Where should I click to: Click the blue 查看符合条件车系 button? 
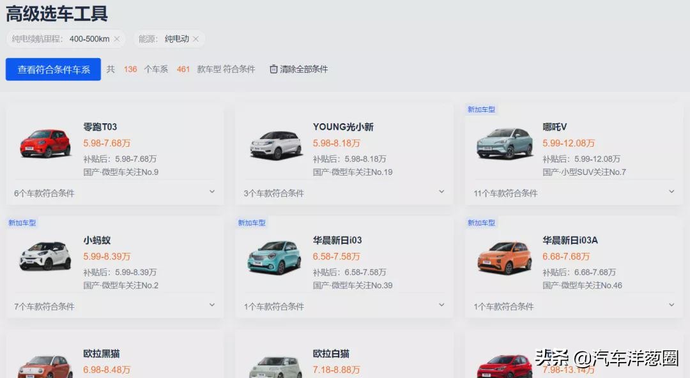pos(53,69)
